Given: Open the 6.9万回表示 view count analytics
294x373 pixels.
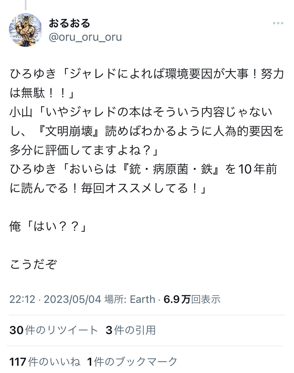Looking at the screenshot, I should [192, 299].
